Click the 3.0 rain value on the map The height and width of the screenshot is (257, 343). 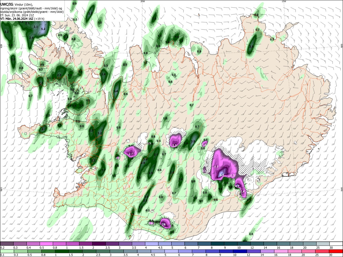(x=145, y=159)
